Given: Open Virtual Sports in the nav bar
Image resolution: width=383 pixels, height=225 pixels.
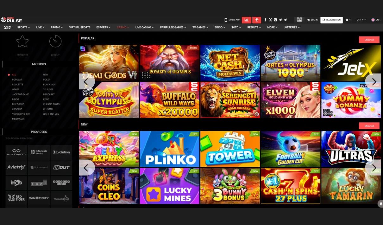Looking at the screenshot, I should pos(80,28).
